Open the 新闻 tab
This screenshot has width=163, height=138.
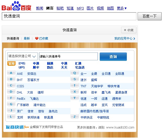coord(40,8)
